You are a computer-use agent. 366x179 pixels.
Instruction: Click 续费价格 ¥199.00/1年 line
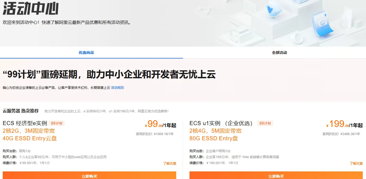(x=214, y=163)
